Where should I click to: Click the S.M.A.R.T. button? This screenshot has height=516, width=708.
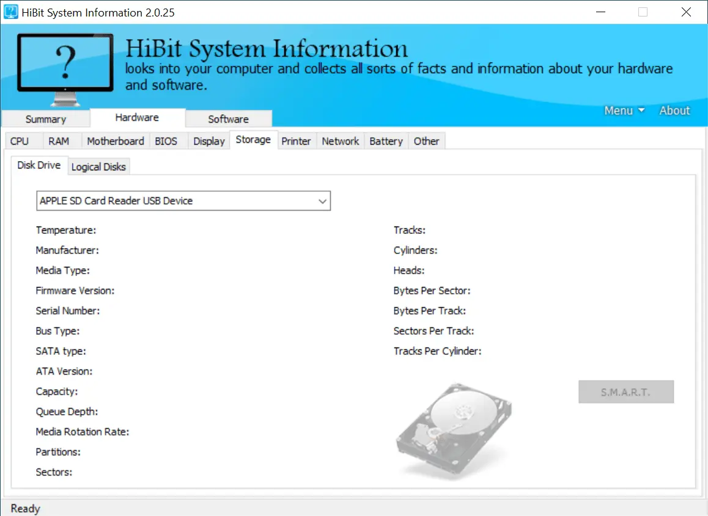tap(626, 392)
